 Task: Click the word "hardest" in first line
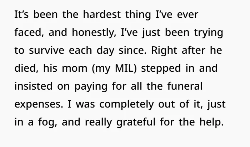(x=102, y=14)
